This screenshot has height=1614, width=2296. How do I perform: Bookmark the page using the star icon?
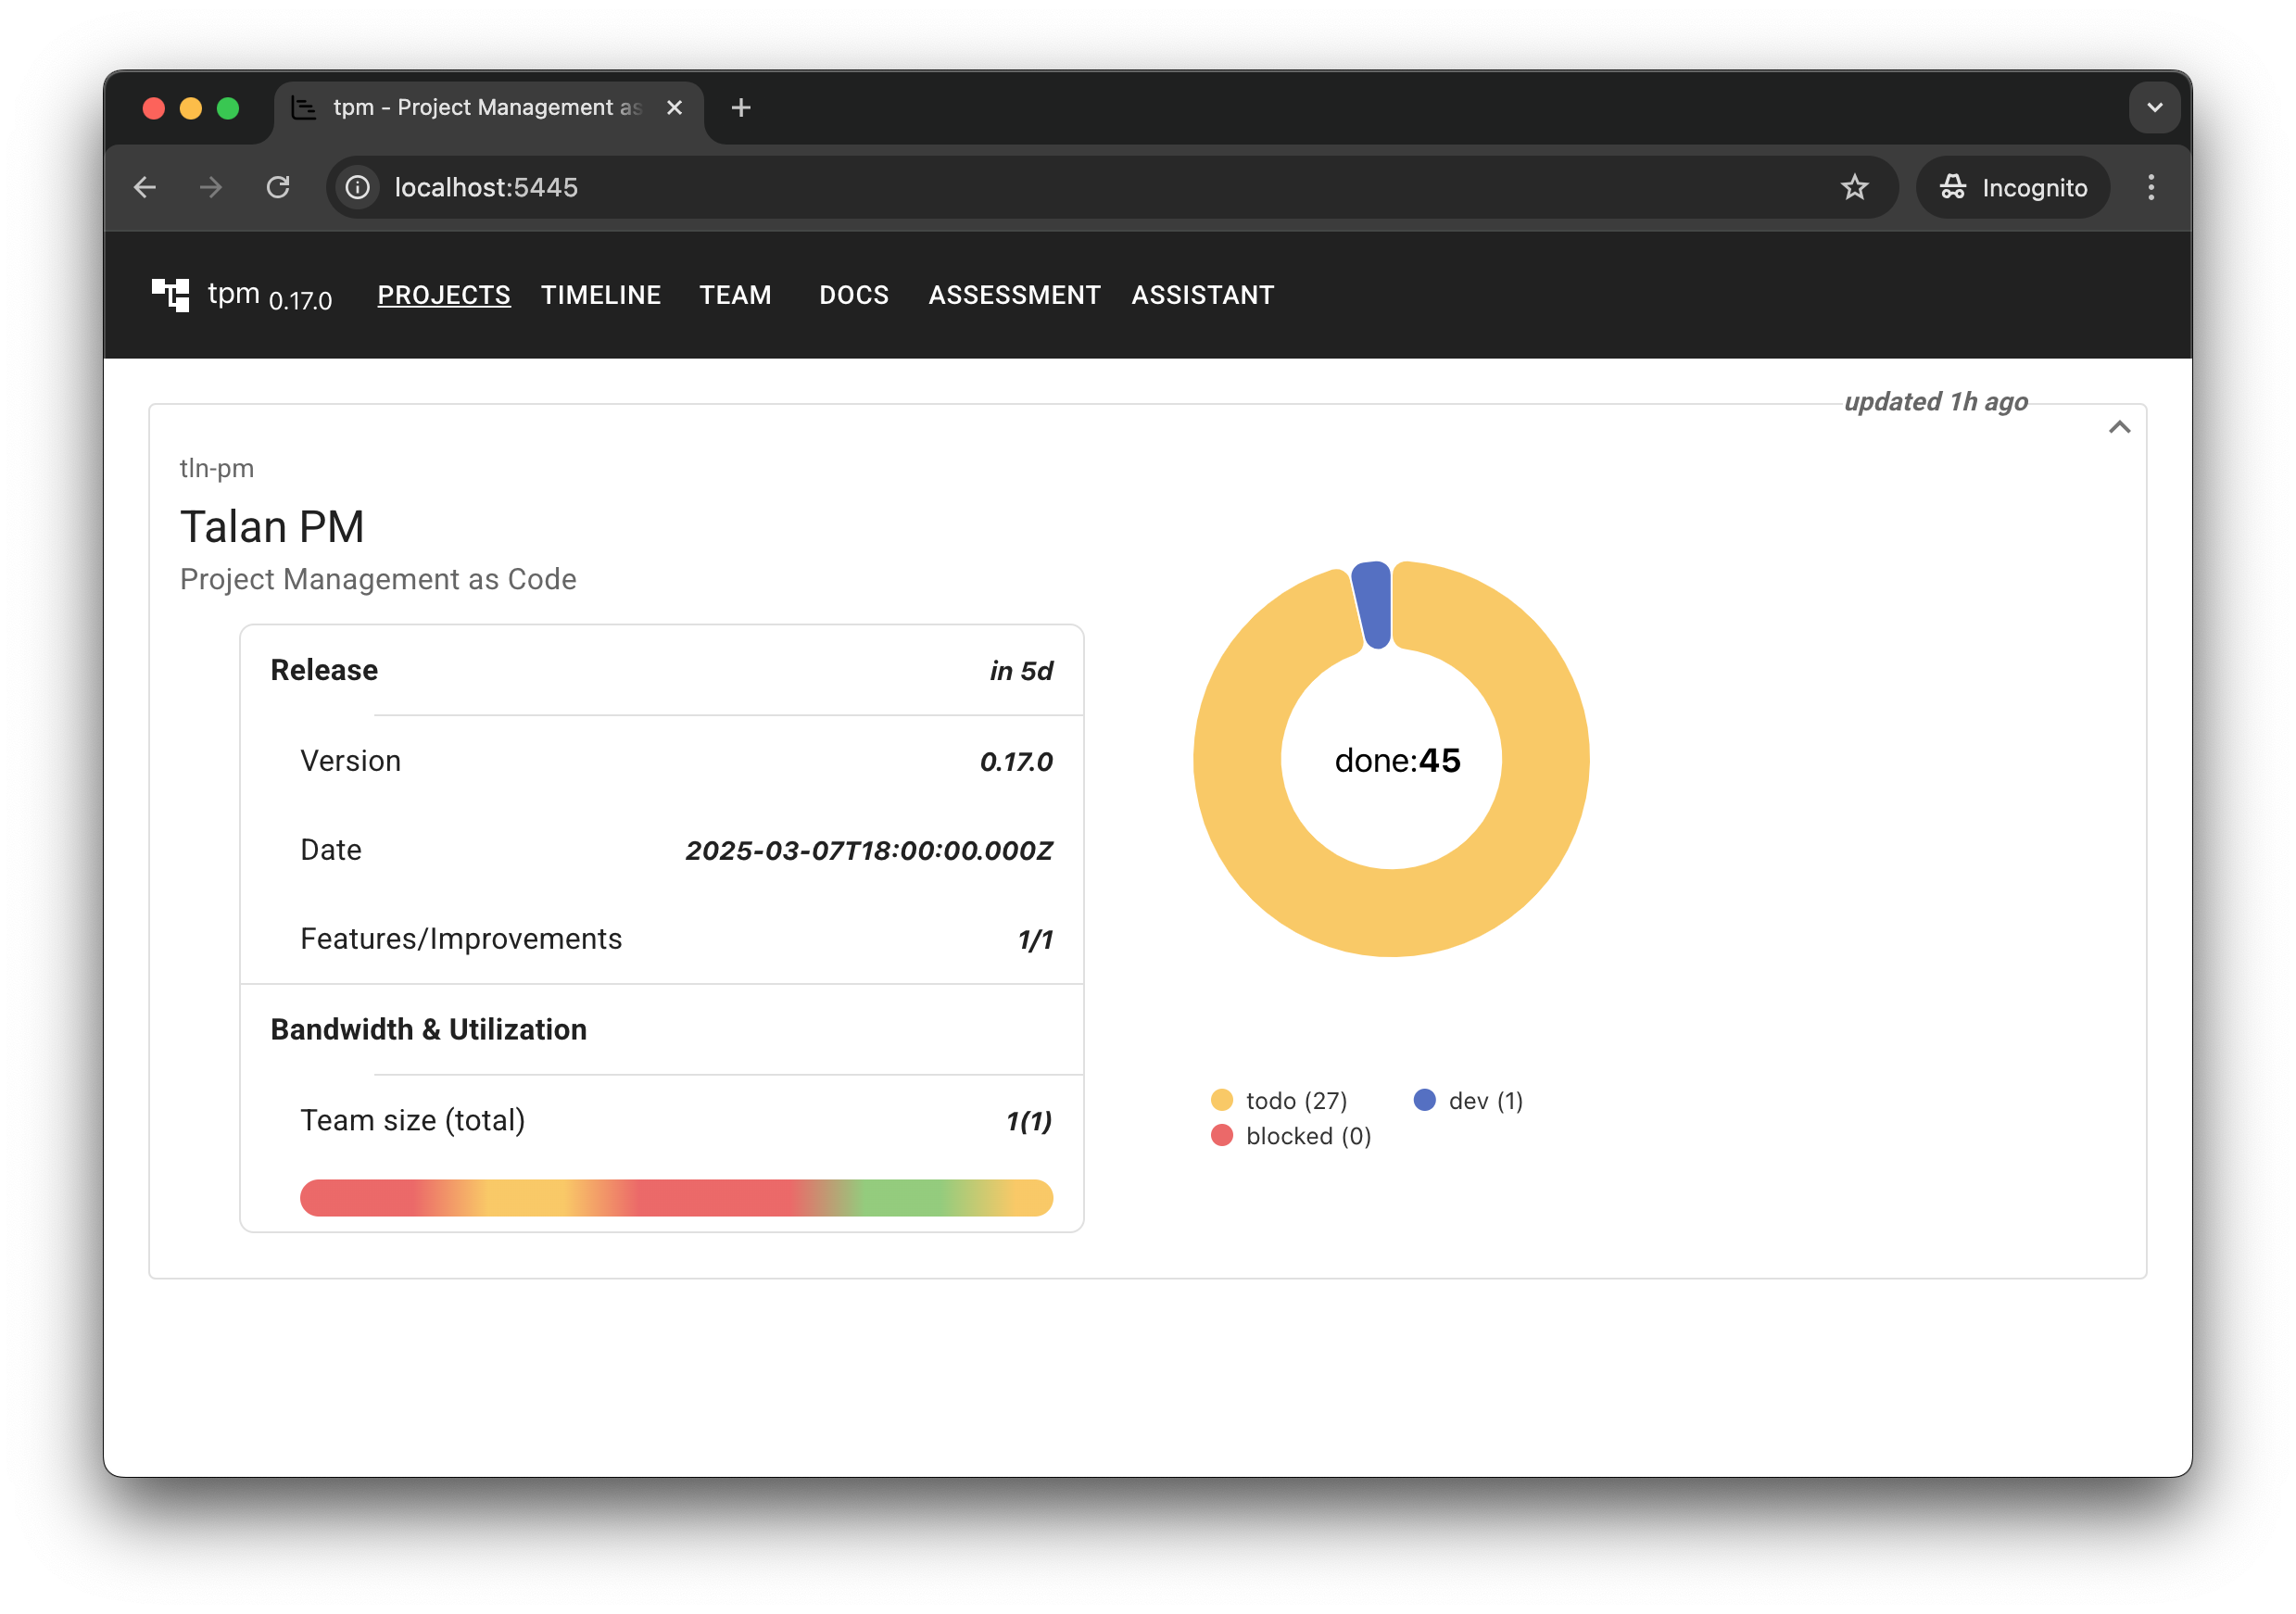click(1854, 187)
